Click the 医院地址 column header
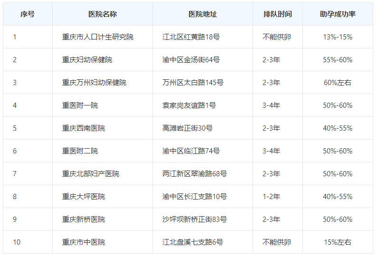The image size is (377, 257). [x=203, y=14]
